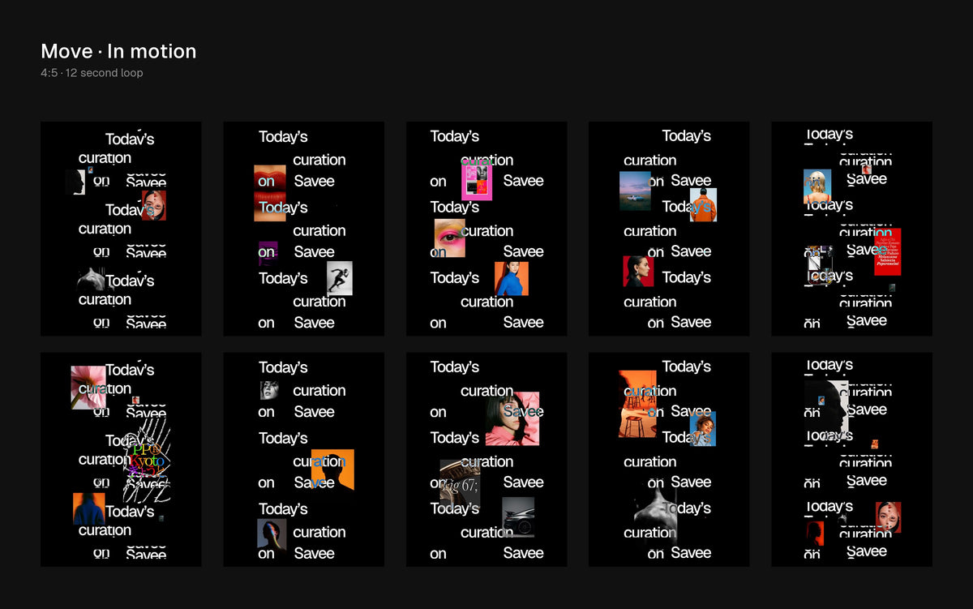
Task: Open the pink eye makeup close-up
Action: 450,238
